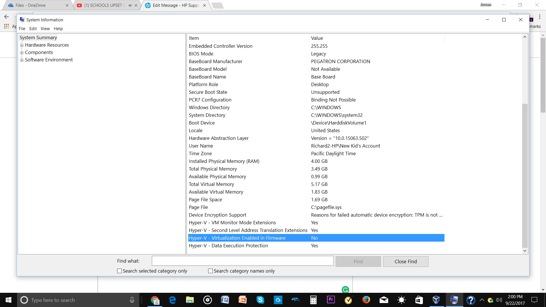
Task: Launch Skype from the taskbar
Action: coord(261,300)
